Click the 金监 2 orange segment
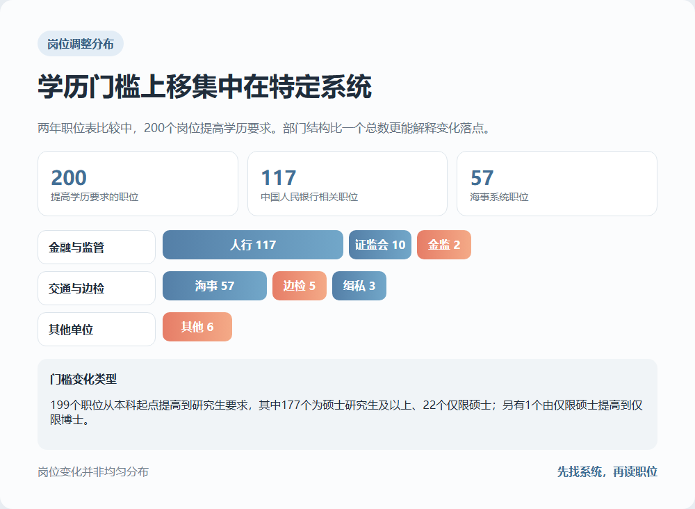The image size is (695, 509). coord(443,245)
